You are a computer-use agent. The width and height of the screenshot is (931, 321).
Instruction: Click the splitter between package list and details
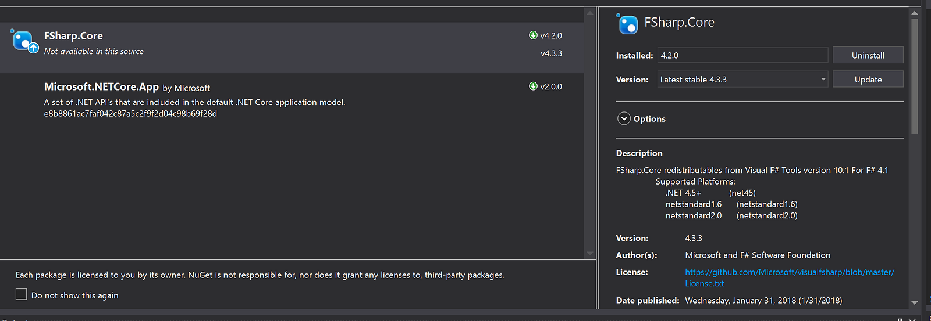coord(597,157)
